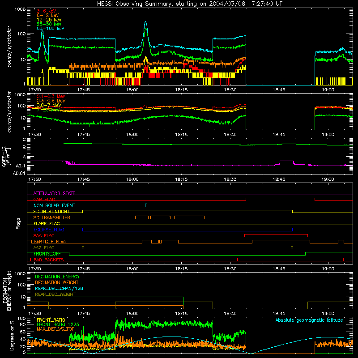Select the 0.1-0.3 MeV legend label

[x=51, y=96]
